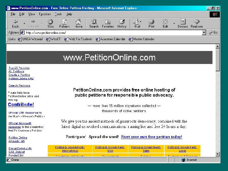The image size is (228, 171).
Task: Open Politics & Government USA category
Action: point(110,149)
